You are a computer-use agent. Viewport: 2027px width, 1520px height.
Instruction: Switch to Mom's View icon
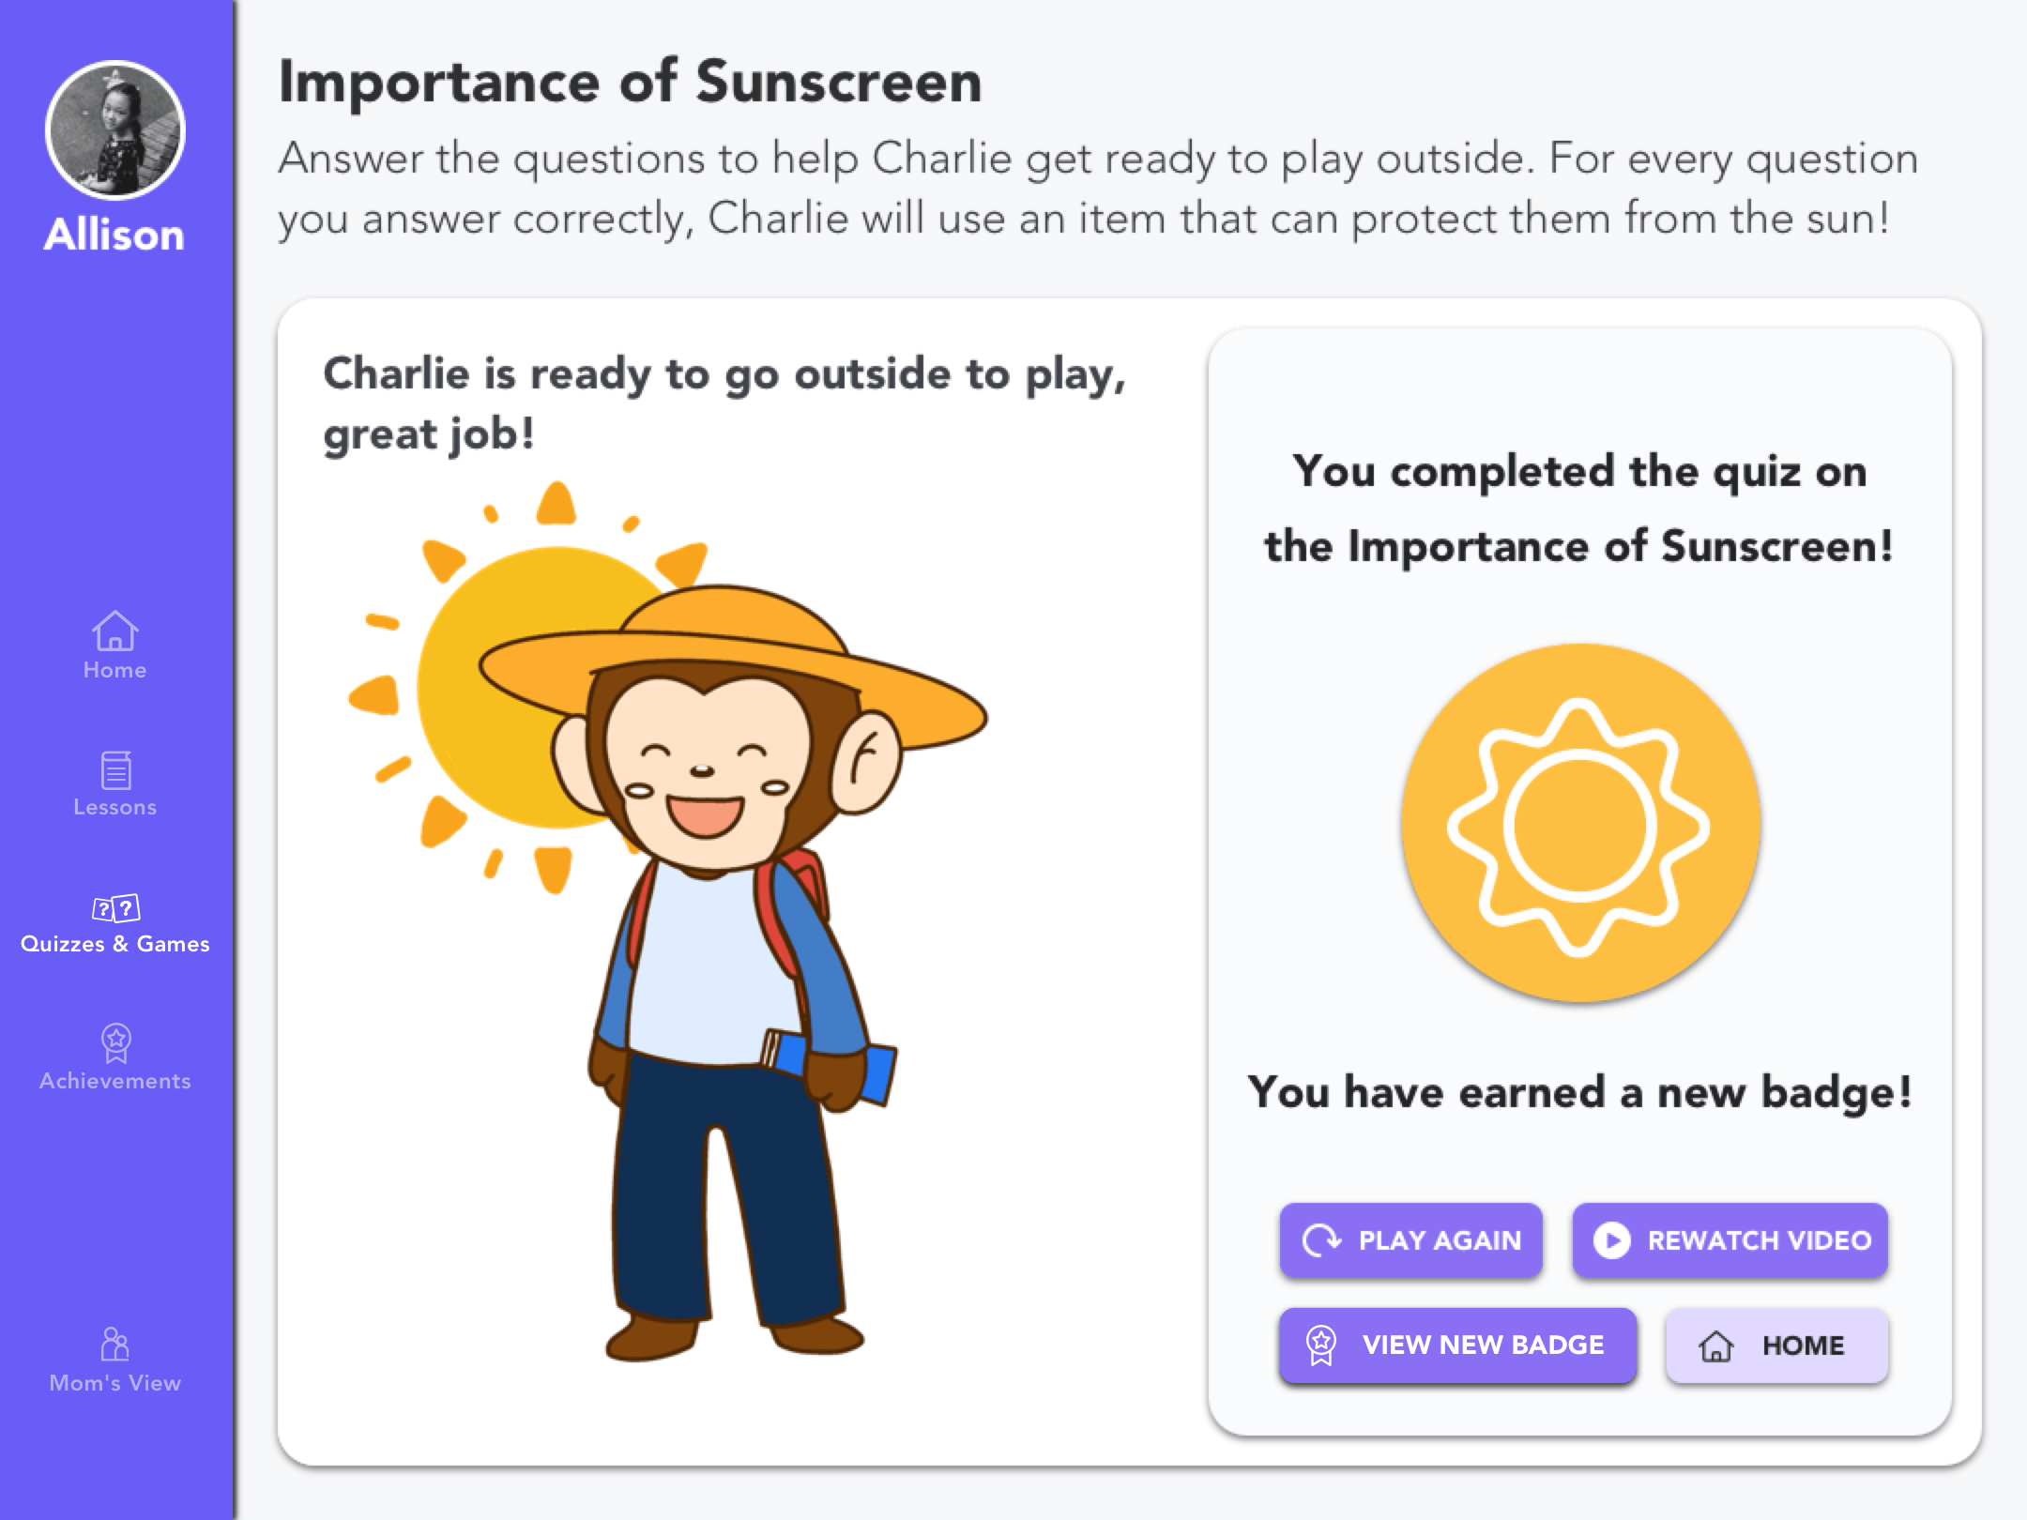click(x=114, y=1344)
